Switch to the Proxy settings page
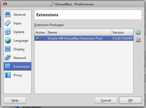Viewport: 146px width, 108px height. [18, 75]
